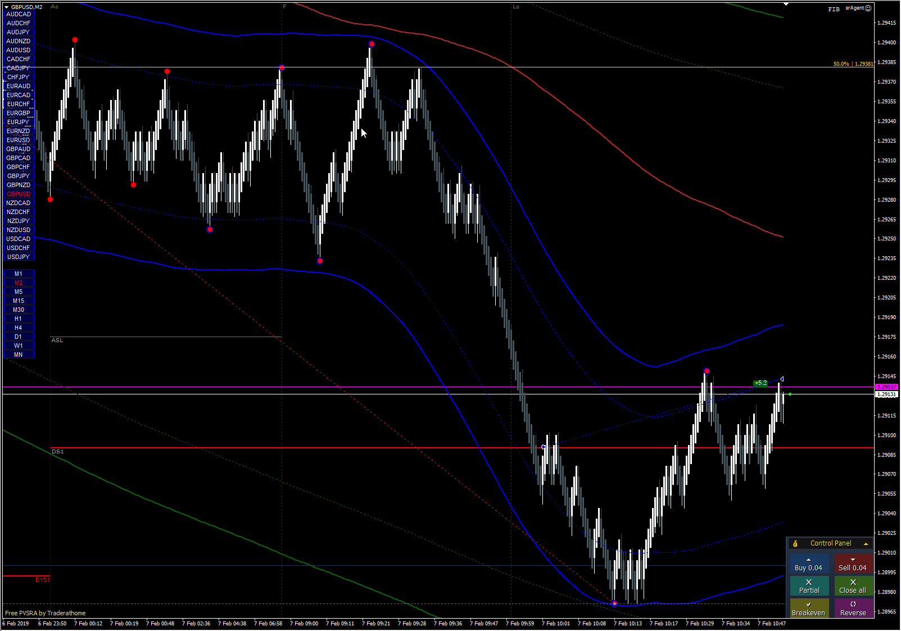Click the Free PVSRA by Traderathome text
The width and height of the screenshot is (901, 631).
46,613
